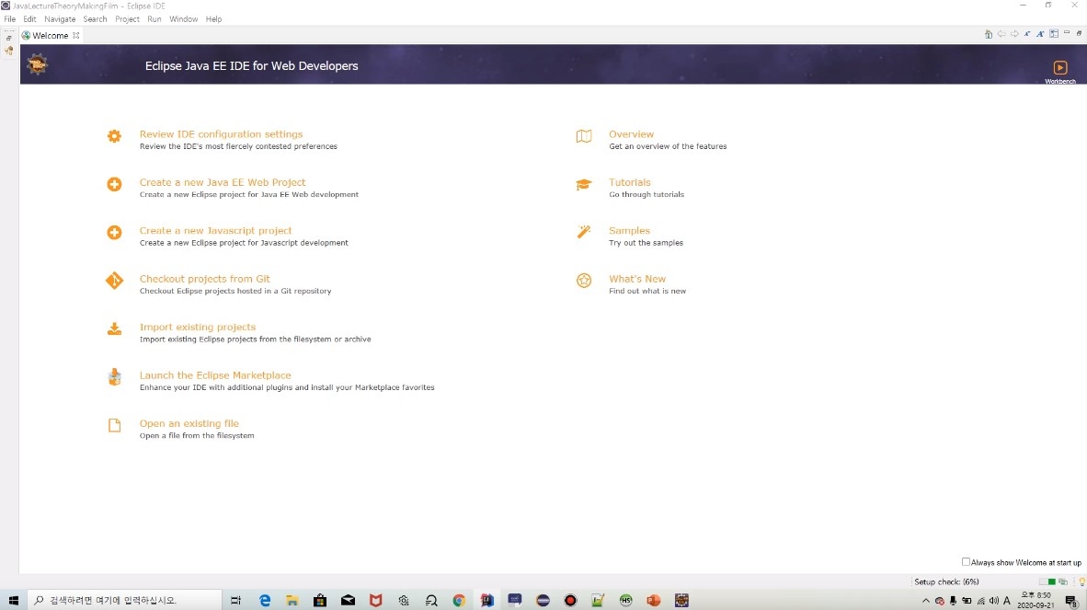This screenshot has width=1087, height=610.
Task: Open the Overview link
Action: (631, 134)
